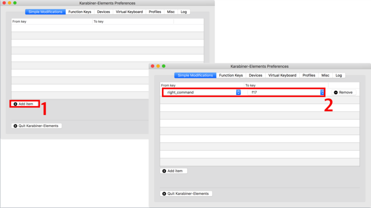Open Function Keys tab in the back window

click(80, 12)
